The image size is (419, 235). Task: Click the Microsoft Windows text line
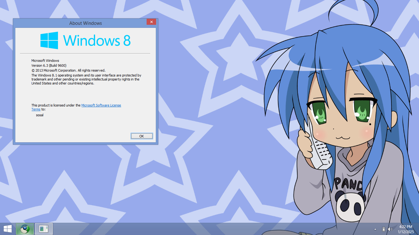45,61
